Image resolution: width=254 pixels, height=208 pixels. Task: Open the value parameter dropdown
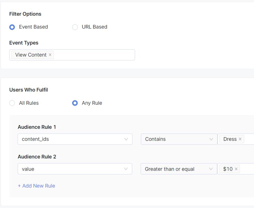[x=75, y=169]
